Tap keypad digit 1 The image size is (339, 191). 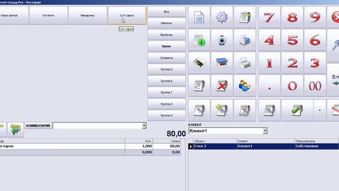(270, 63)
